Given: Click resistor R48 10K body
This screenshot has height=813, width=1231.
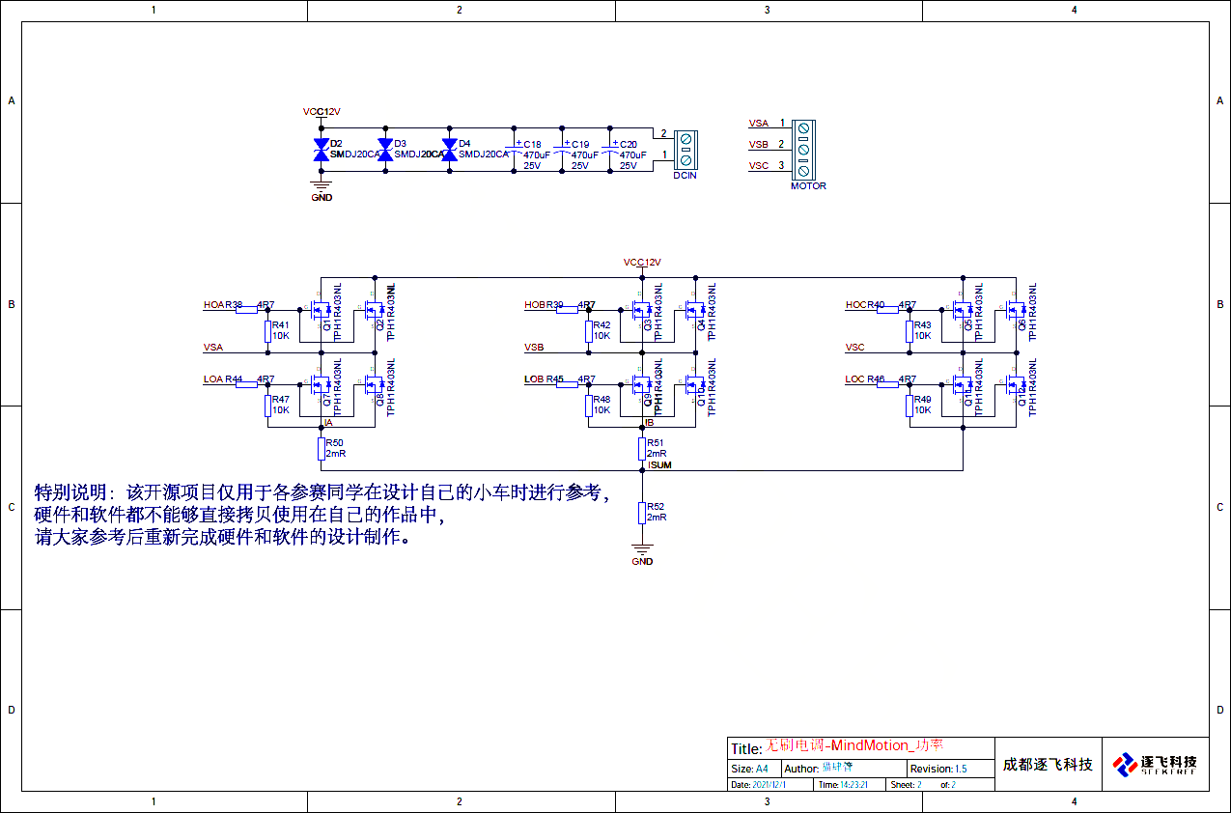Looking at the screenshot, I should 589,406.
